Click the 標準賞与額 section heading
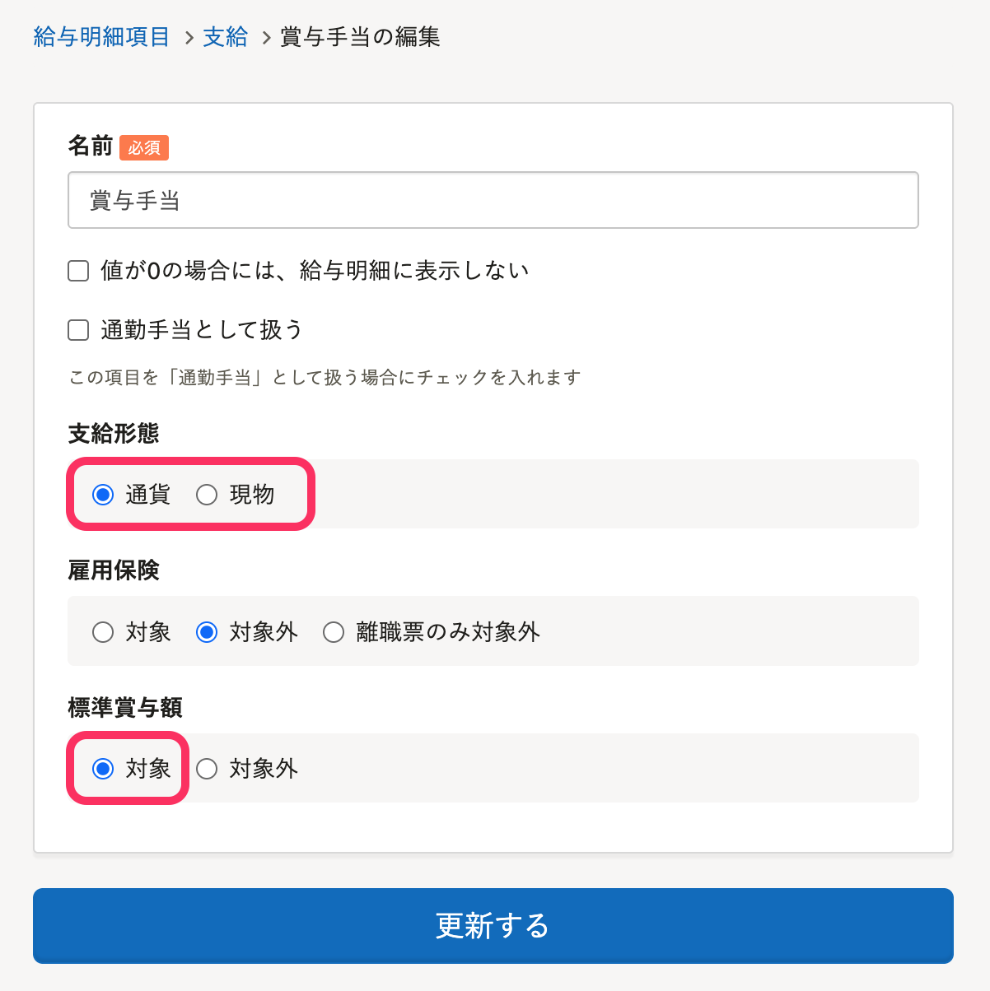This screenshot has width=990, height=991. (125, 707)
